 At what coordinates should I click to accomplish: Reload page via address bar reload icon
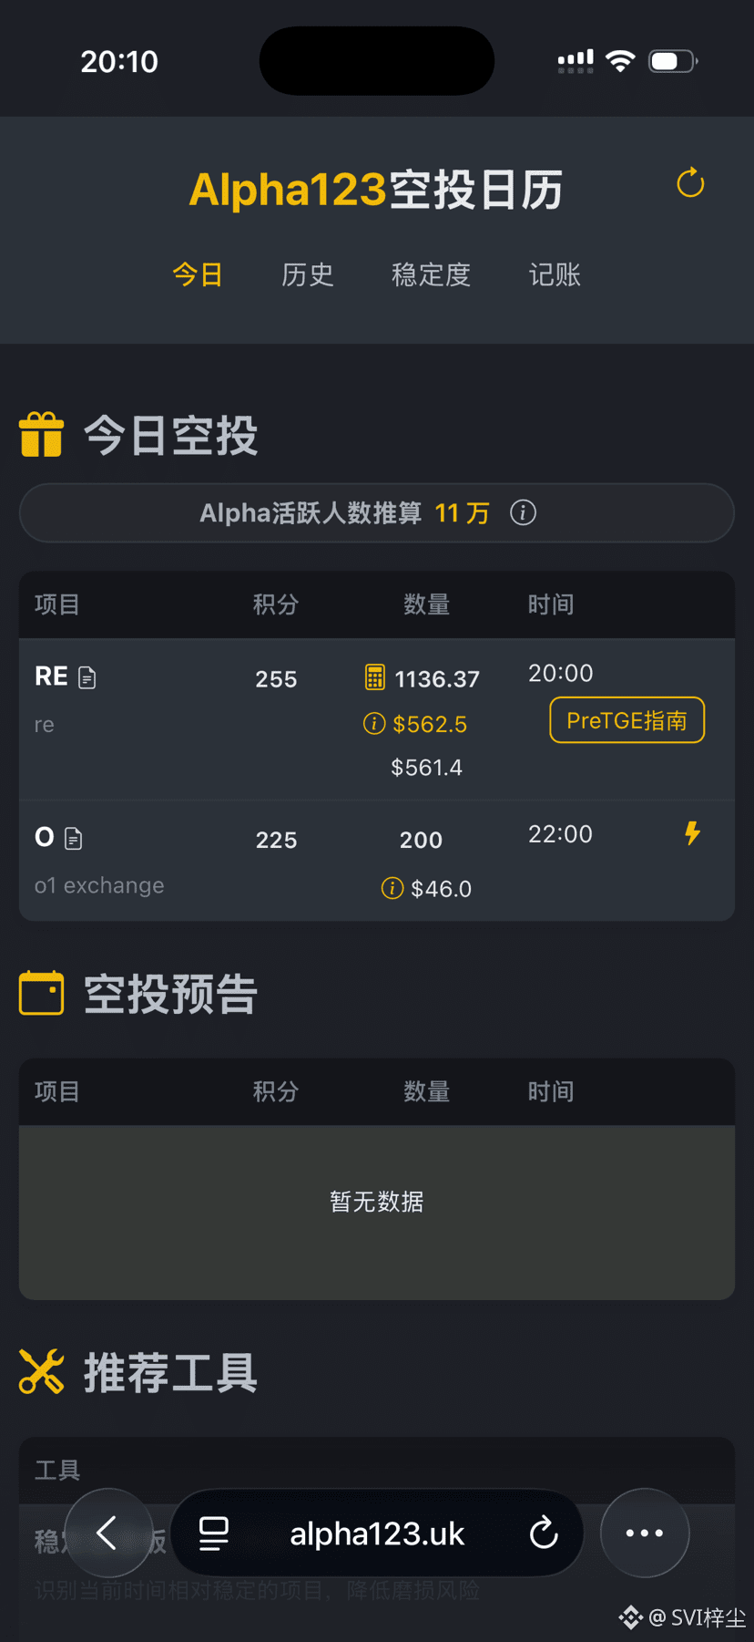point(544,1533)
